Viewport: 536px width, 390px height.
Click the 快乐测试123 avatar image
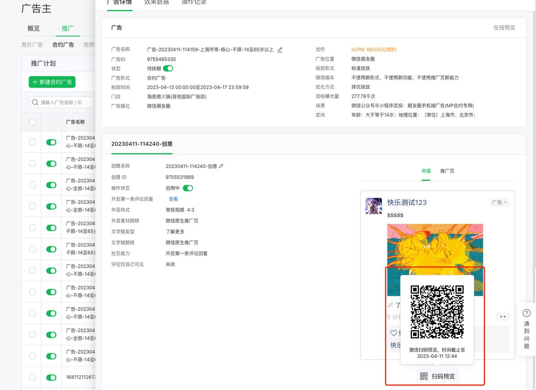click(373, 206)
